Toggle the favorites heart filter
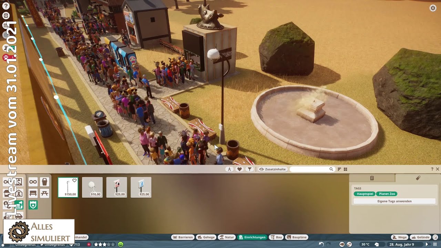 click(x=239, y=169)
